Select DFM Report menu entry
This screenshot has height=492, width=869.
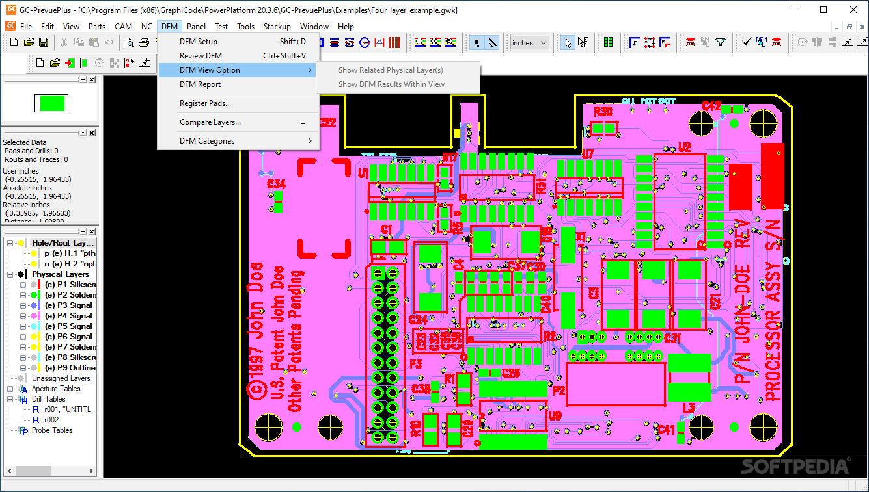(238, 84)
